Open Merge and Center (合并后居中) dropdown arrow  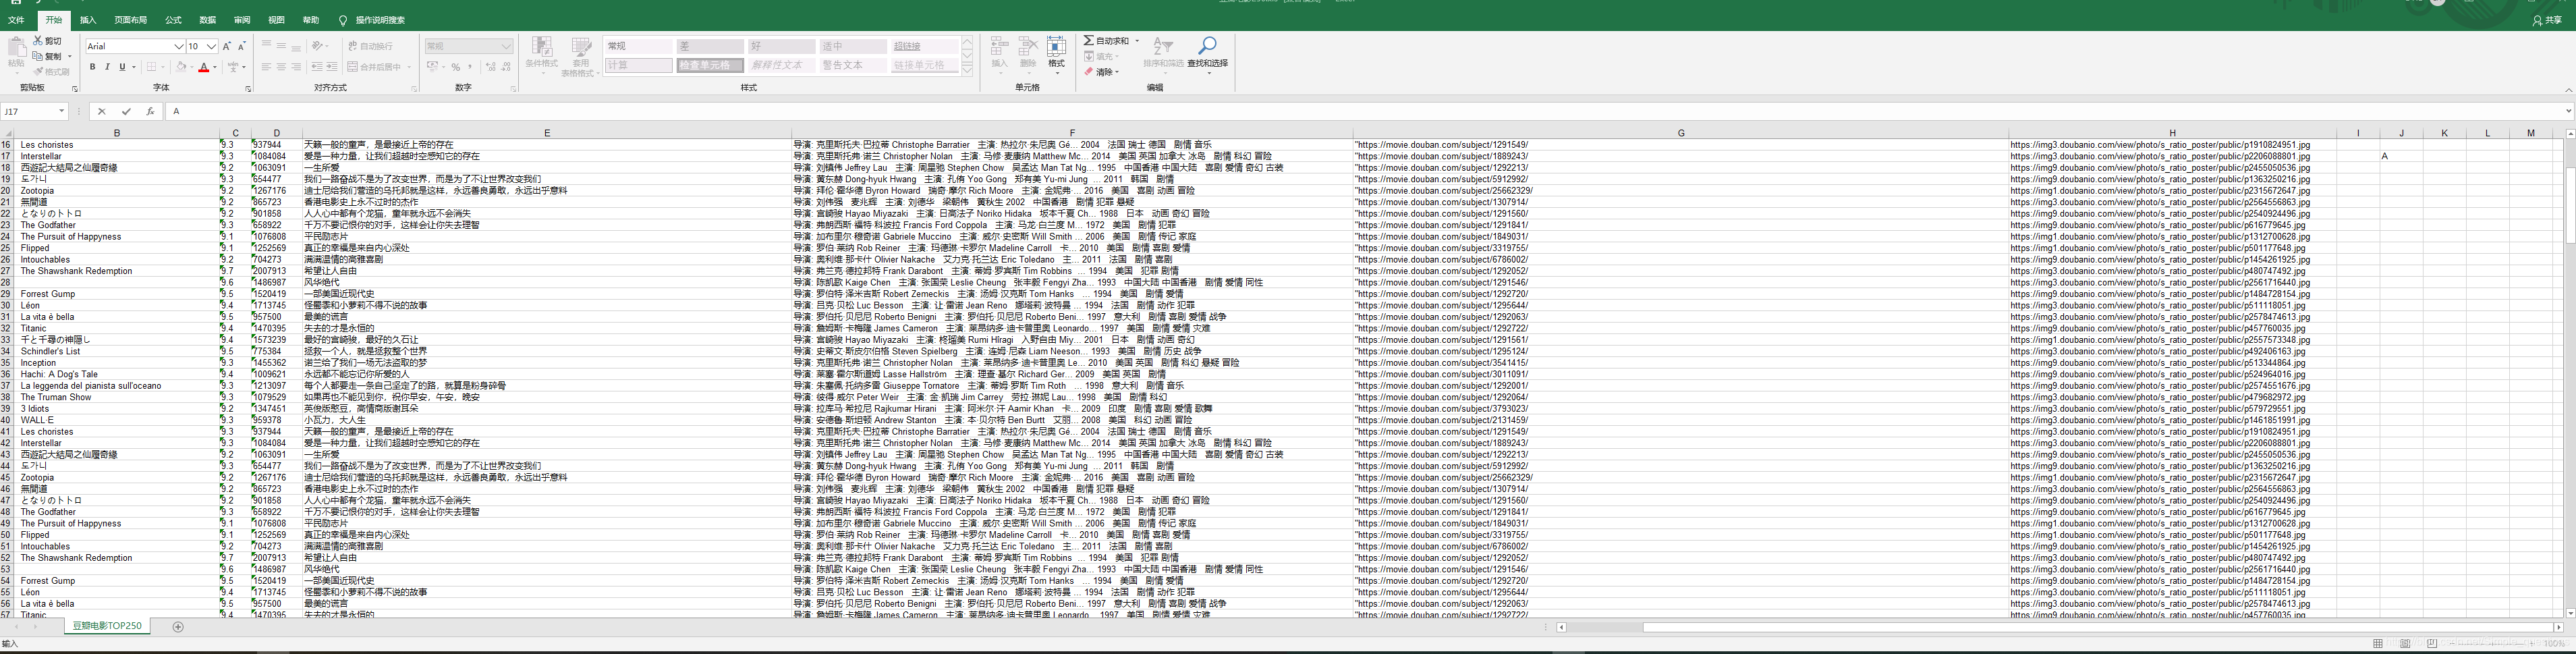(410, 67)
